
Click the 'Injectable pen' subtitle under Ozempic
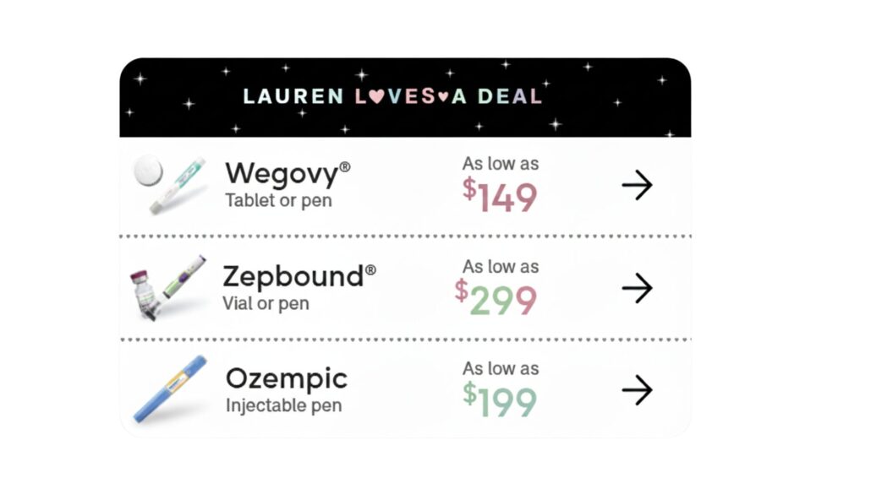tap(284, 405)
